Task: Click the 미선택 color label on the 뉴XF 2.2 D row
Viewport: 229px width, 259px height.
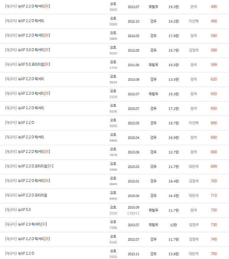Action: pos(194,123)
